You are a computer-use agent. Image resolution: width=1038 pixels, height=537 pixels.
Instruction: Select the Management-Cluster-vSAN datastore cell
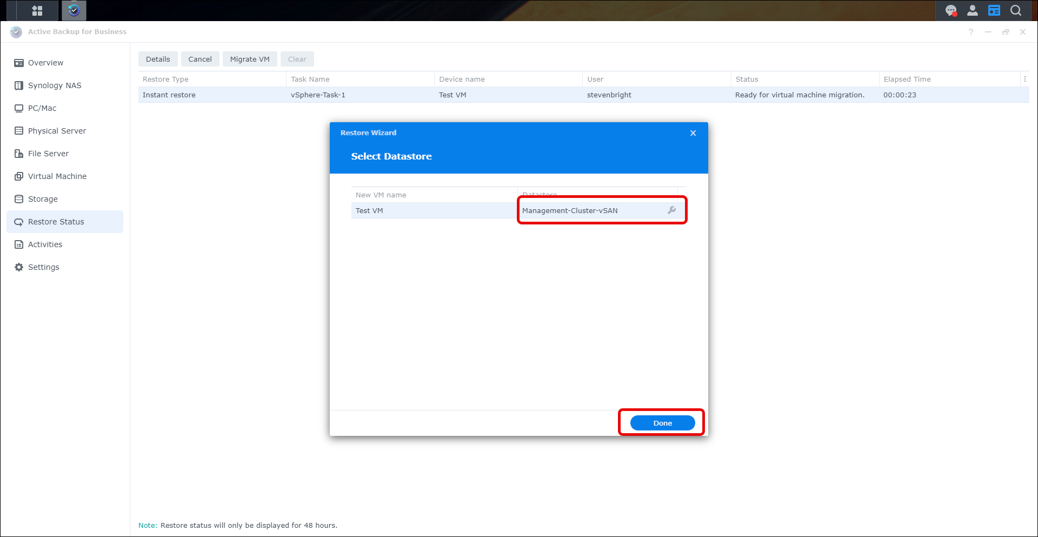pyautogui.click(x=589, y=210)
